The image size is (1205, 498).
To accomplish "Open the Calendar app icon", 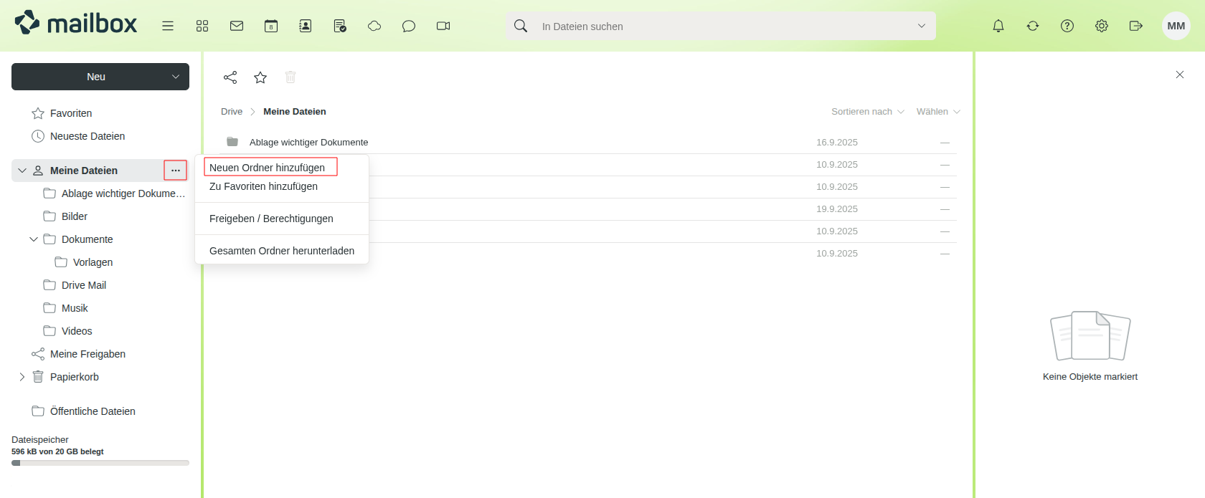I will [x=271, y=26].
